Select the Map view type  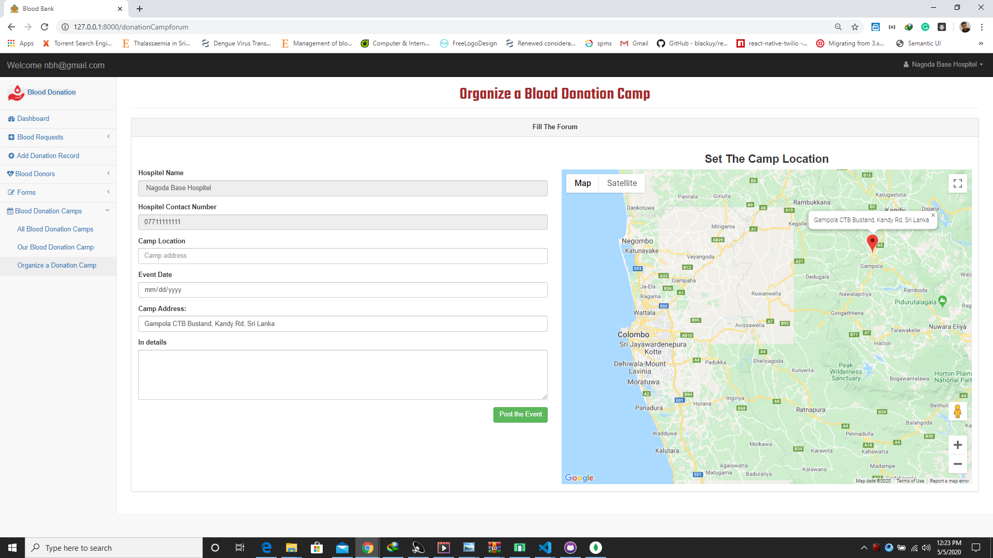582,183
